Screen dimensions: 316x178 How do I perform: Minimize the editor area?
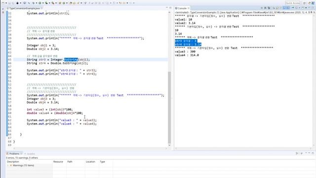click(167, 8)
